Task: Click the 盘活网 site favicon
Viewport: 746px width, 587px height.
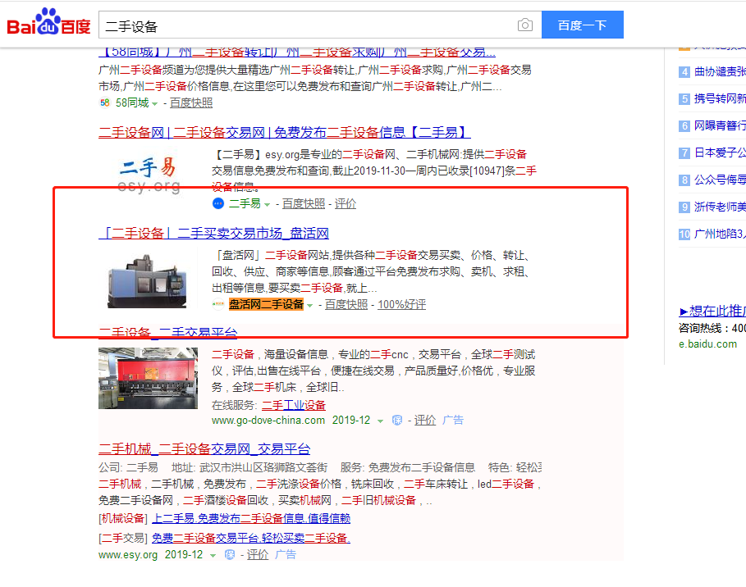Action: [218, 304]
